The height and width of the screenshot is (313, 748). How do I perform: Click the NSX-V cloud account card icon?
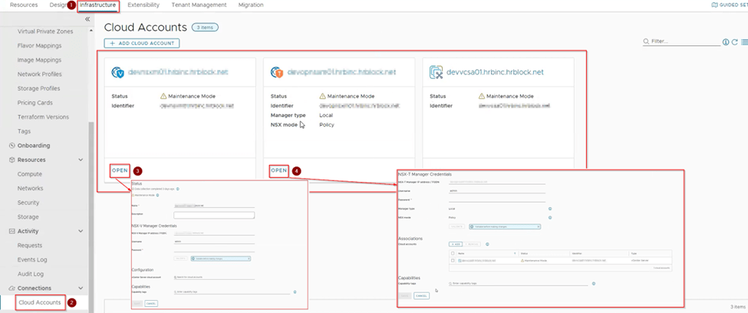pos(119,72)
